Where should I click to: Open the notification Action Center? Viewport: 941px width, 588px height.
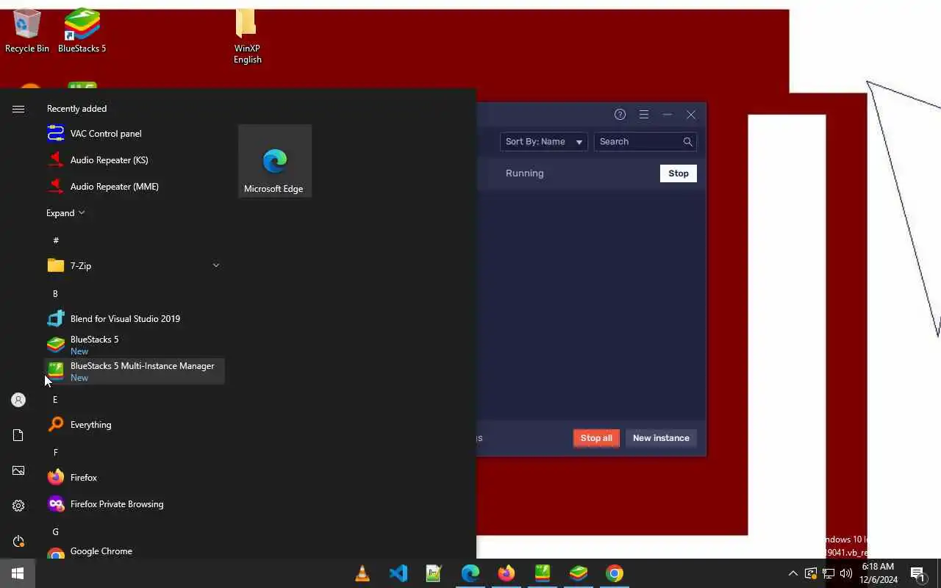pos(917,573)
